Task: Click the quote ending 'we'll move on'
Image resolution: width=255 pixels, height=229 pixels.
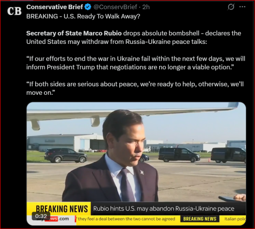Action: (135, 88)
